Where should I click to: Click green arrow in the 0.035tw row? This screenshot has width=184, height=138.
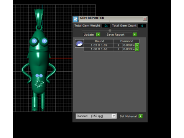click(x=137, y=49)
